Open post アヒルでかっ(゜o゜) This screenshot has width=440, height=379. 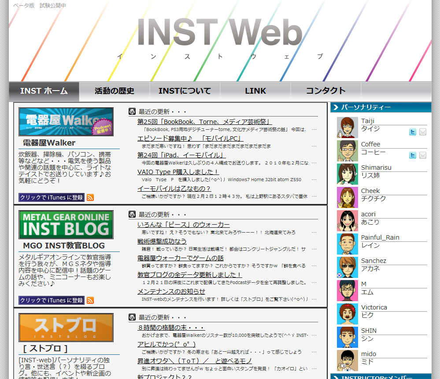166,344
